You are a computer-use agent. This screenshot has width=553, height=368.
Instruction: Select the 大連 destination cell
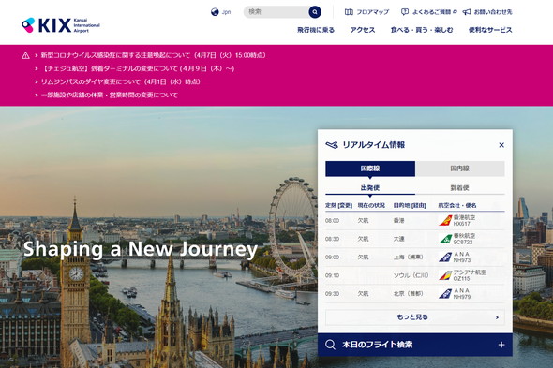[399, 239]
